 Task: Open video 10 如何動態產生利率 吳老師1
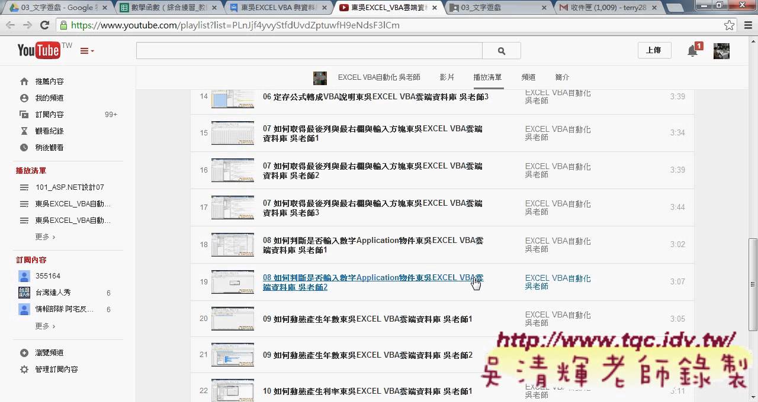pyautogui.click(x=368, y=391)
